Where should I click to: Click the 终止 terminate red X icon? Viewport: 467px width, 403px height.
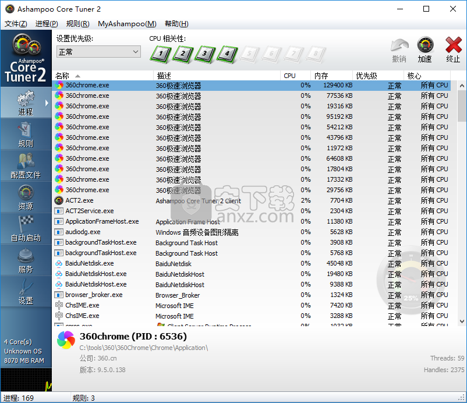pos(453,45)
